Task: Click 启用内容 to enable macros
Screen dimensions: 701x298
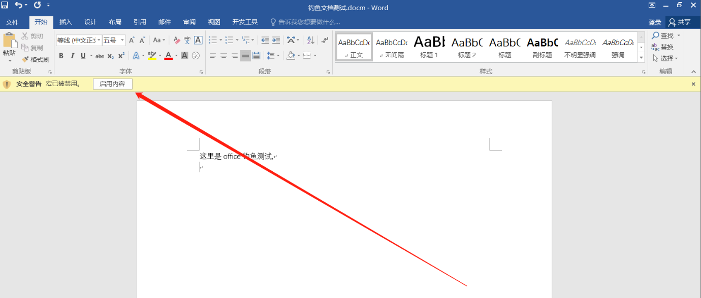Action: coord(112,84)
